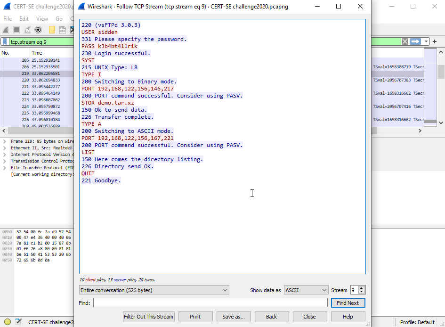The height and width of the screenshot is (327, 445).
Task: Sort packets by the Time column header
Action: pyautogui.click(x=52, y=53)
